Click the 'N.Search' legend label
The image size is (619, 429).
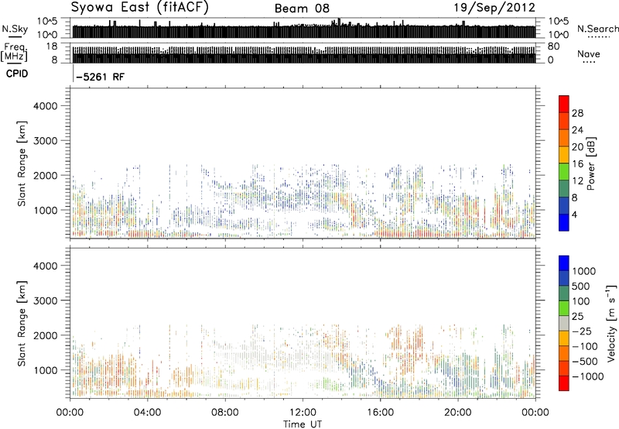coord(598,29)
